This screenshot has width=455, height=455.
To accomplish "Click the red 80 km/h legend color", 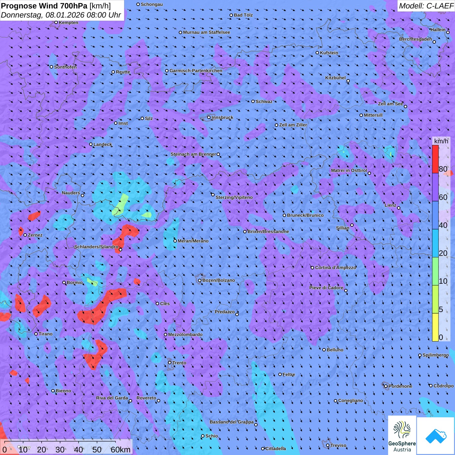I will 435,159.
